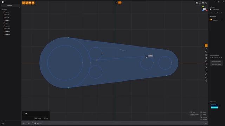Click the round overlays icon in the viewport header

pos(203,3)
